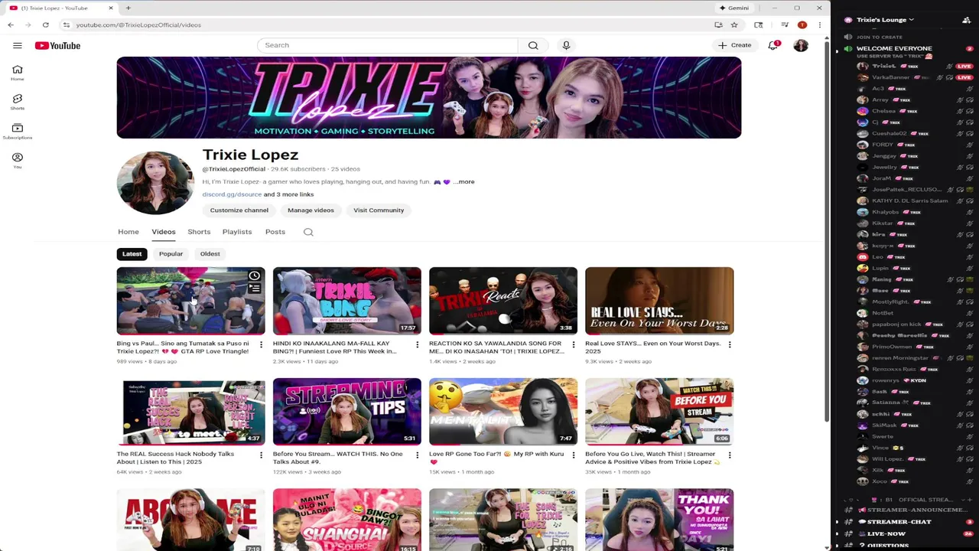Open more options for Love RP Gone Too Far video
The height and width of the screenshot is (551, 979).
(x=573, y=455)
